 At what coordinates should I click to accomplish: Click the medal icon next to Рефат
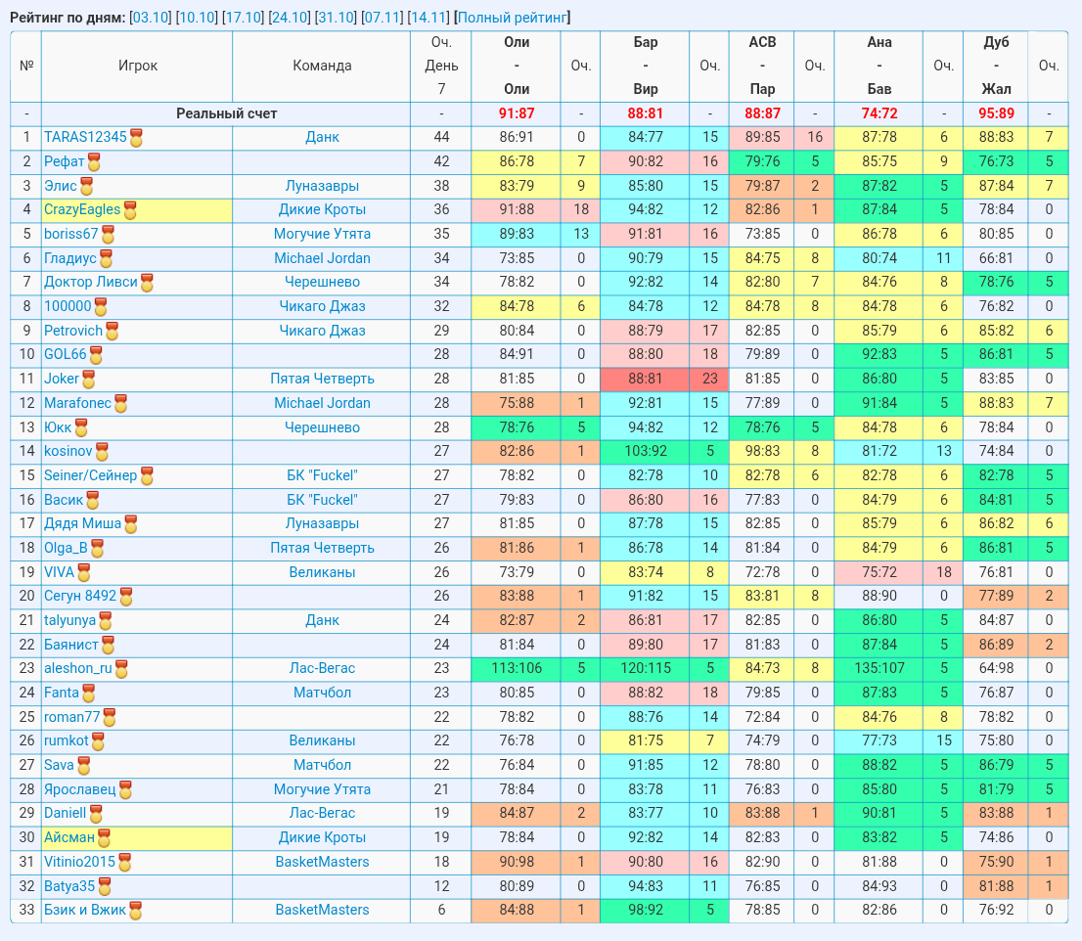(x=94, y=162)
